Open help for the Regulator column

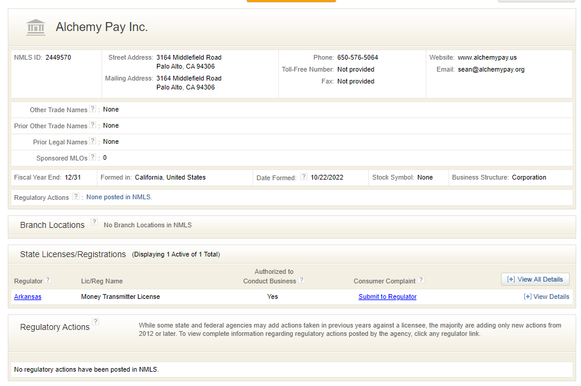click(x=48, y=280)
